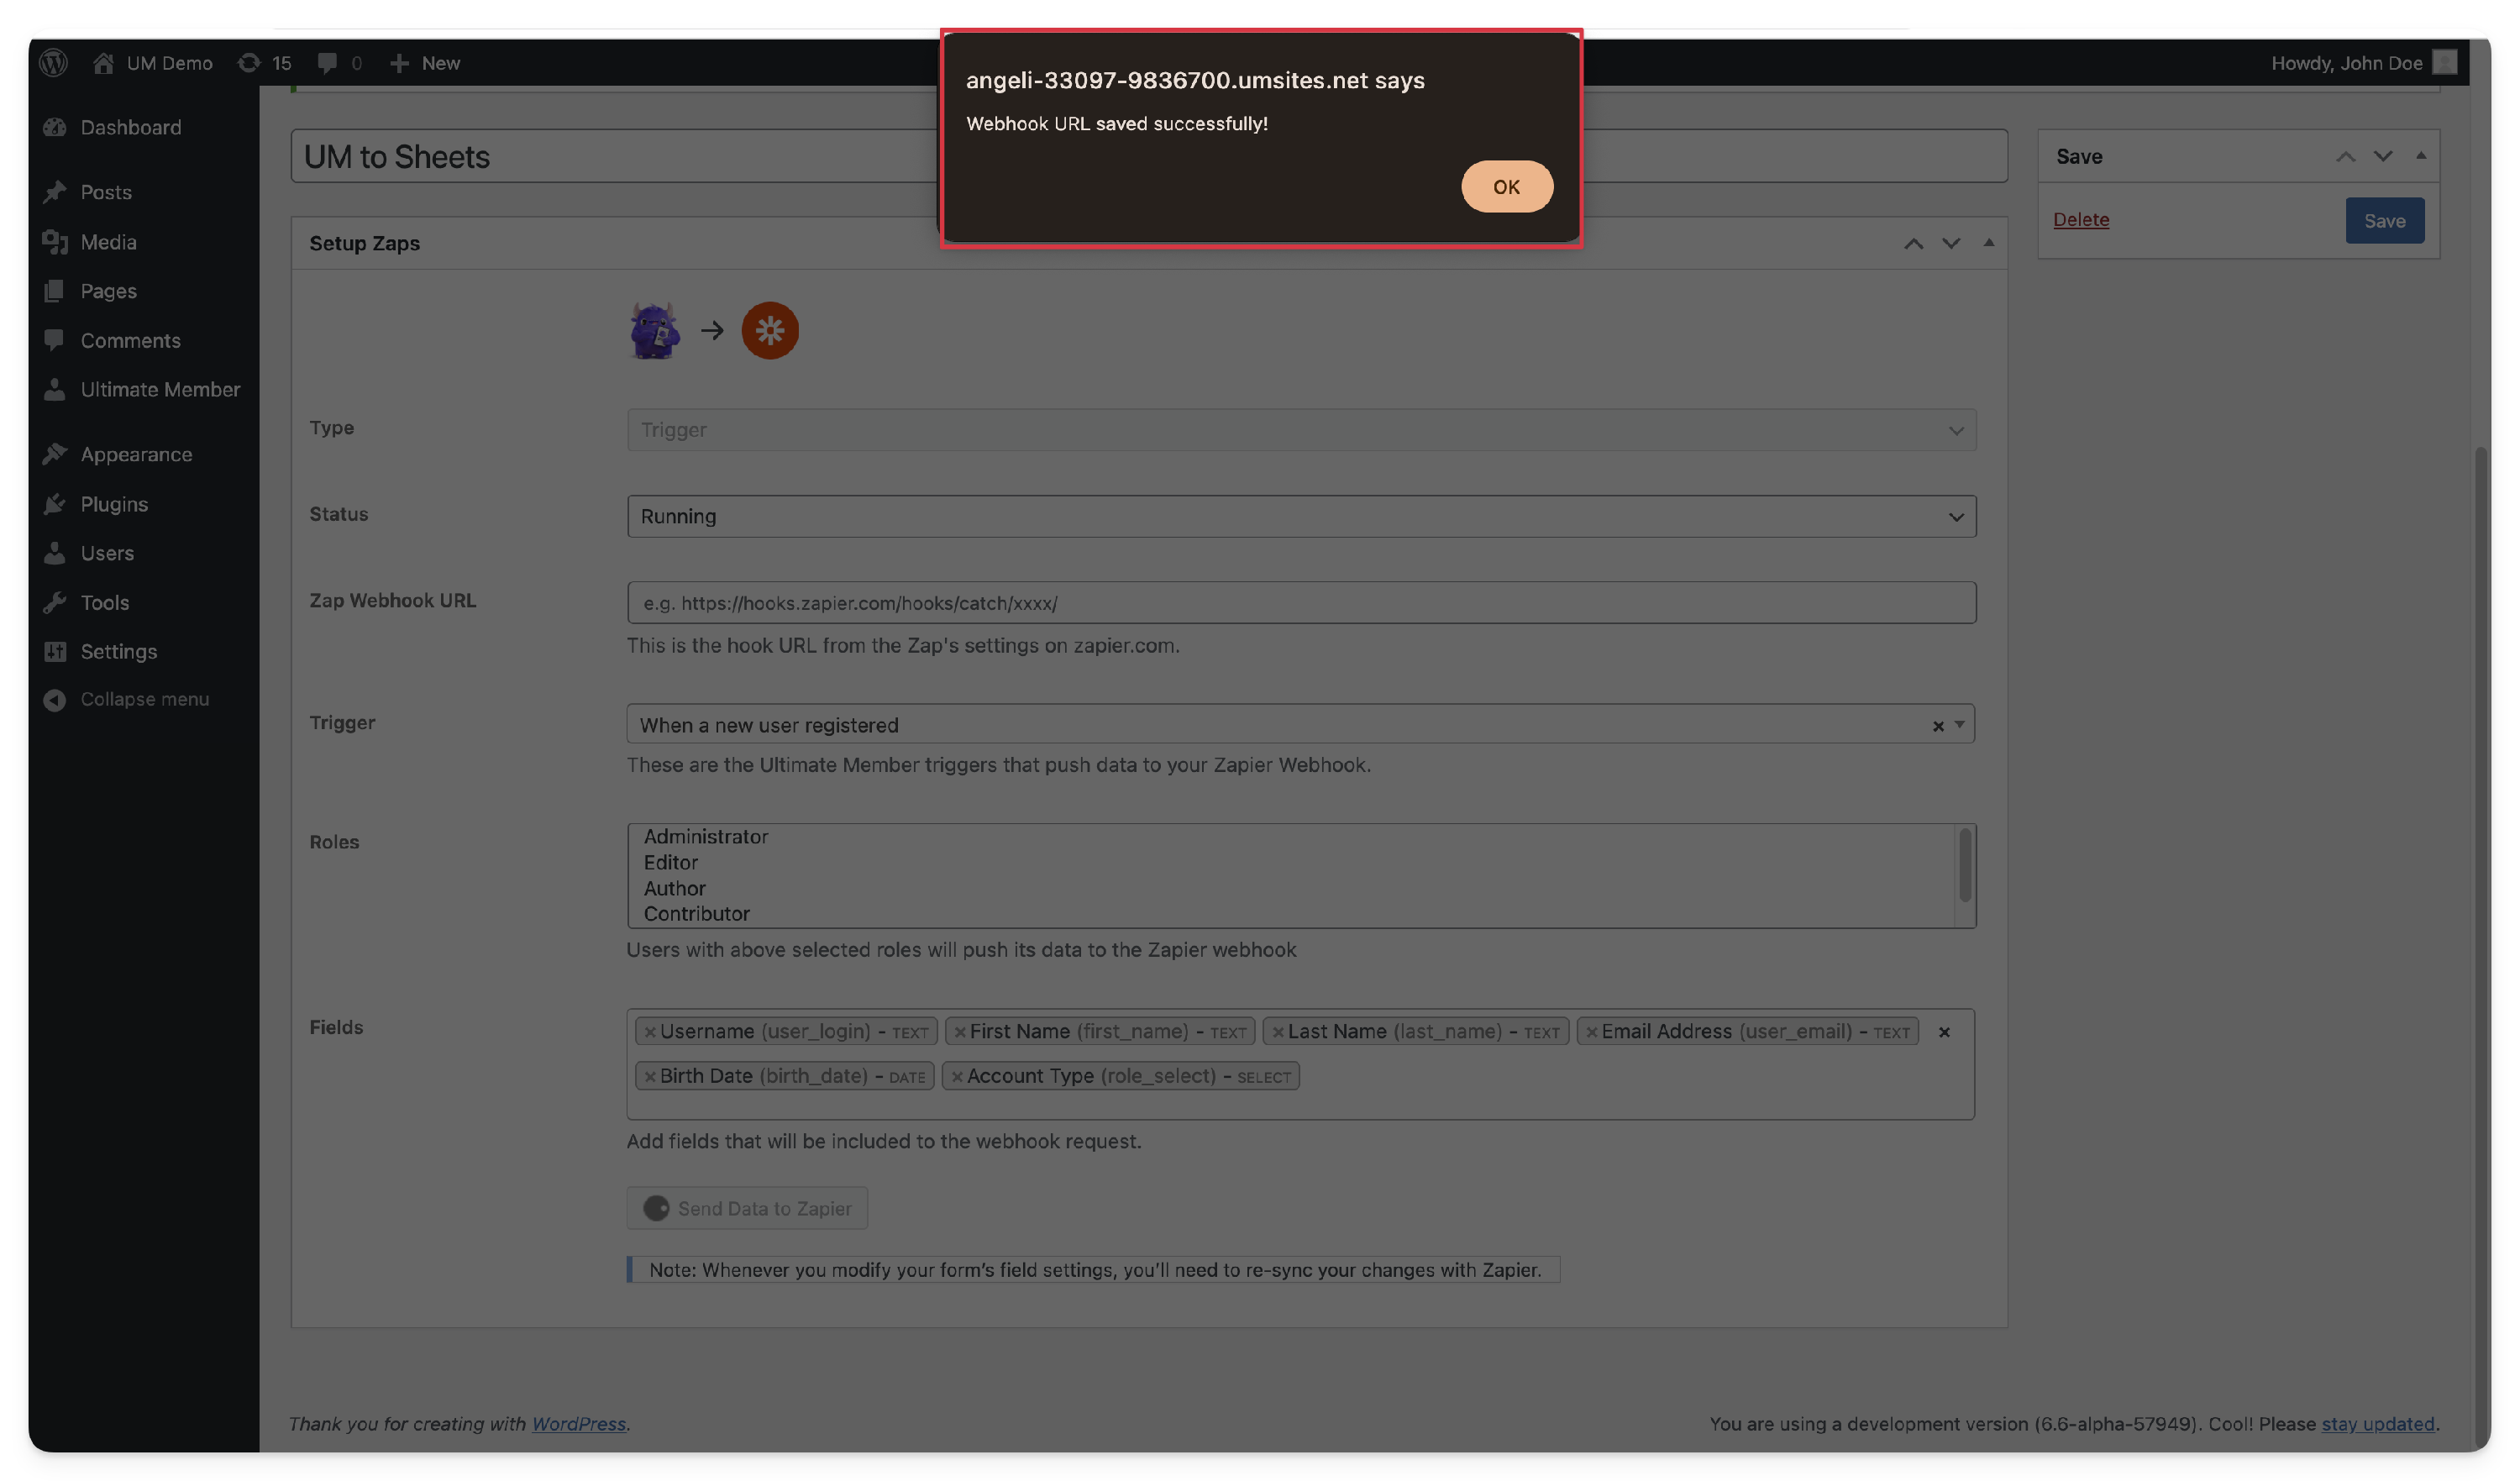The image size is (2520, 1481).
Task: Move Save panel down
Action: 2382,157
